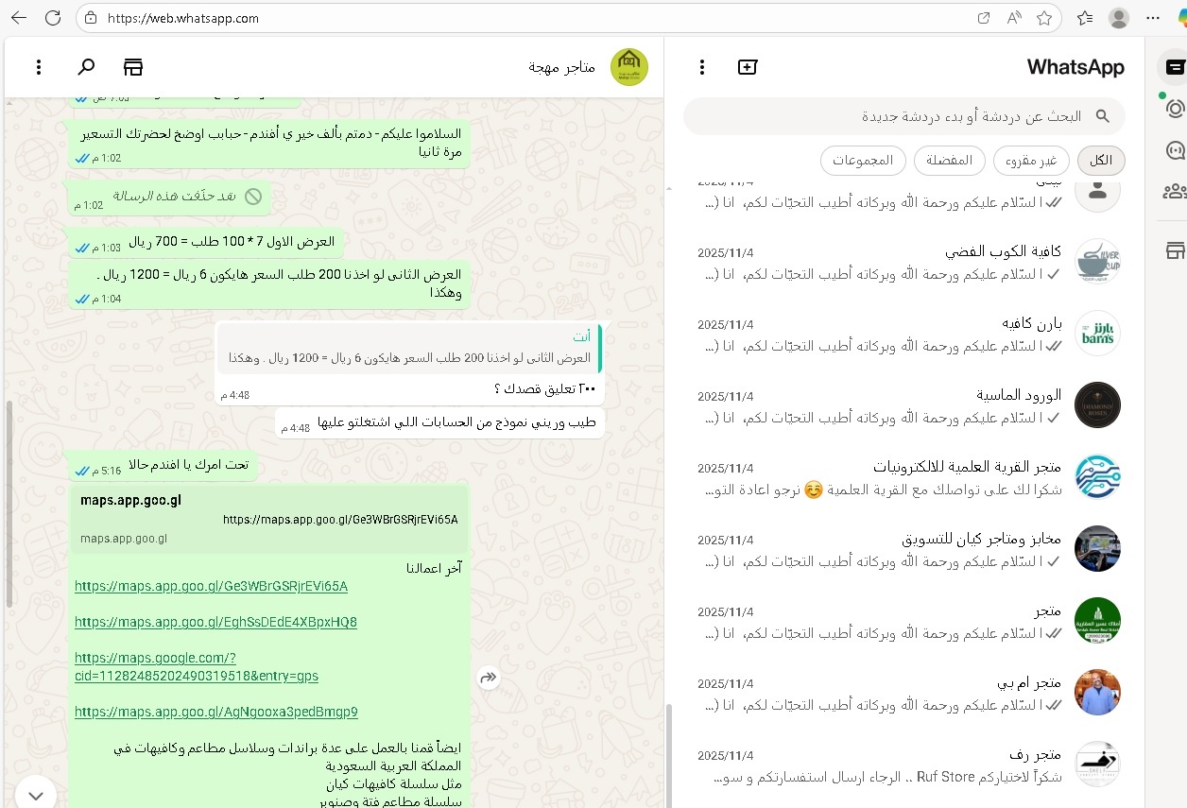Screen dimensions: 1187x808
Task: Forward the shared maps links message
Action: (489, 678)
